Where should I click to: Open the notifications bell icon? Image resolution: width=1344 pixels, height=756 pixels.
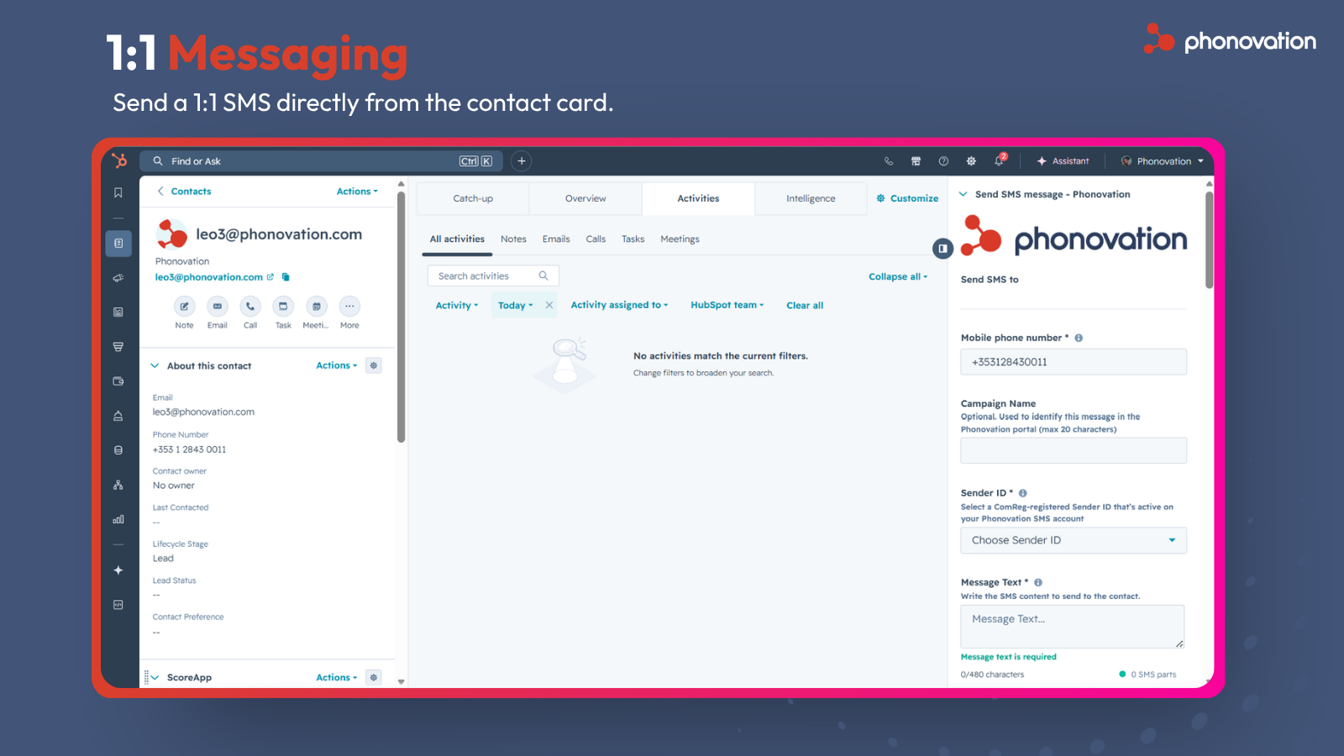point(999,160)
